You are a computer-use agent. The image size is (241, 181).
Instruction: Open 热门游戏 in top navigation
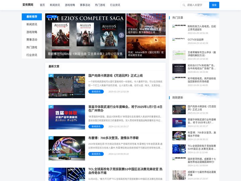(x=100, y=5)
